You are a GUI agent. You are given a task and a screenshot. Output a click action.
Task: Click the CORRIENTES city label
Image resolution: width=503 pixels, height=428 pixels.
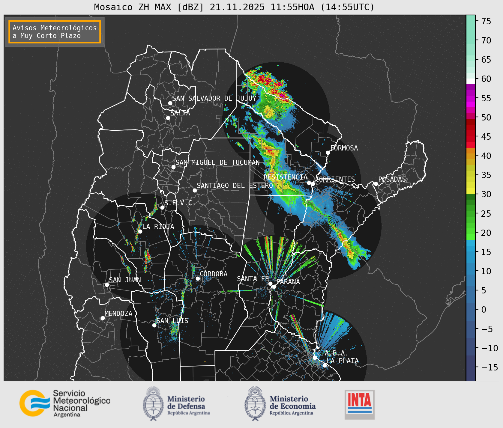click(335, 179)
